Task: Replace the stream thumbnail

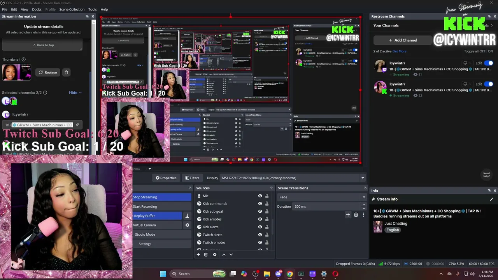Action: (48, 72)
